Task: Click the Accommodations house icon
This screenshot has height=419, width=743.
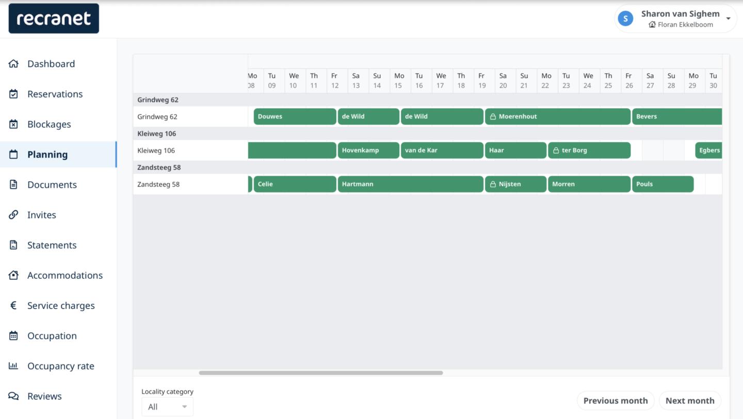Action: coord(13,275)
